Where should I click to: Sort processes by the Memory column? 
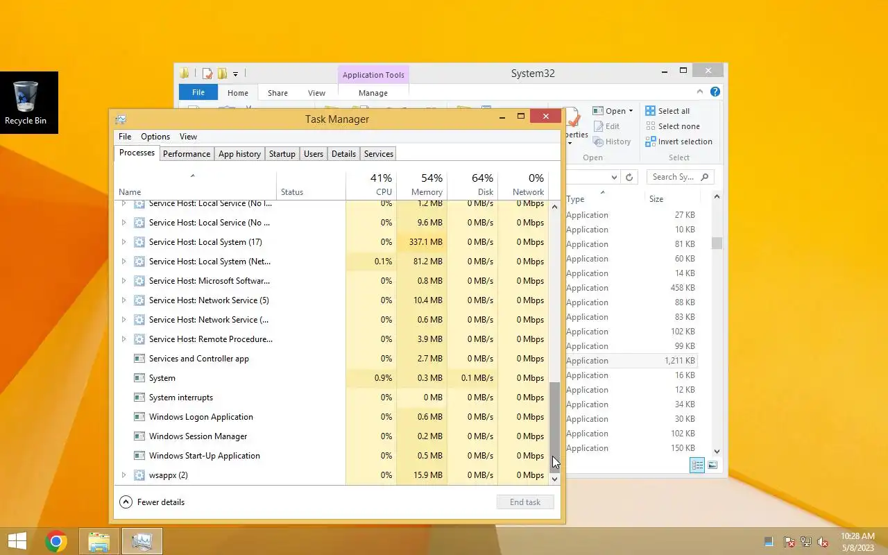pyautogui.click(x=422, y=185)
